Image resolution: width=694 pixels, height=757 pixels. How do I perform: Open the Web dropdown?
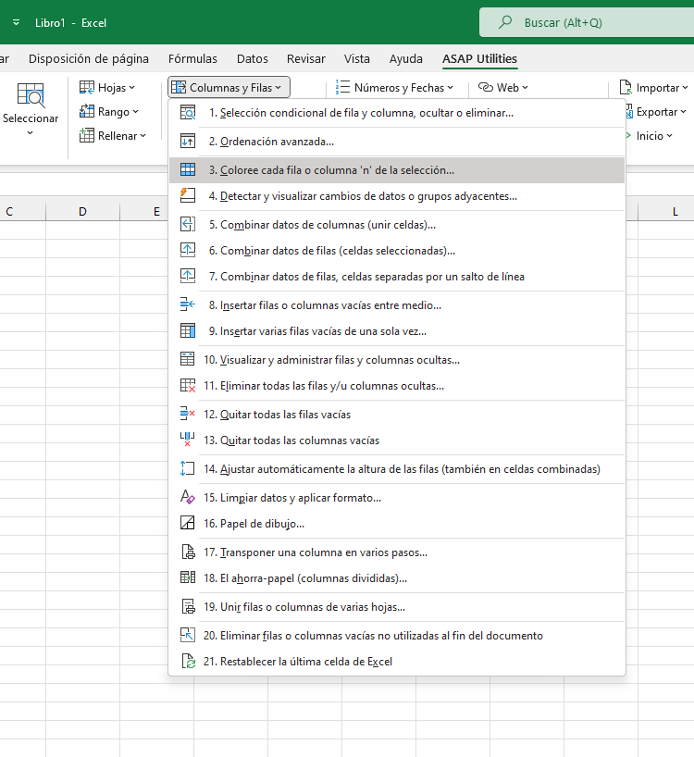(502, 87)
